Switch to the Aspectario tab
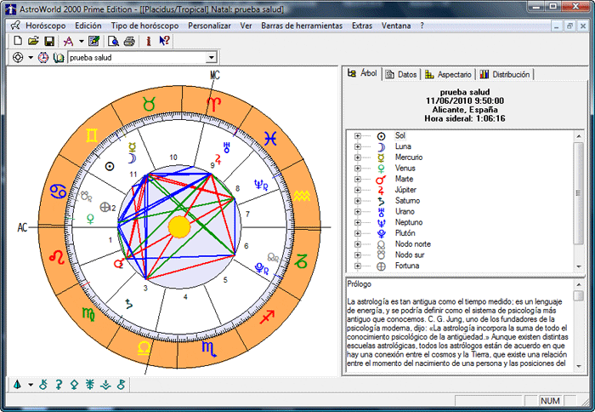Image resolution: width=595 pixels, height=412 pixels. click(x=449, y=75)
